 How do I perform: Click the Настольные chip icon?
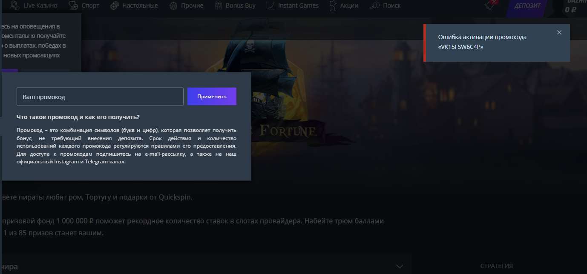(x=114, y=6)
